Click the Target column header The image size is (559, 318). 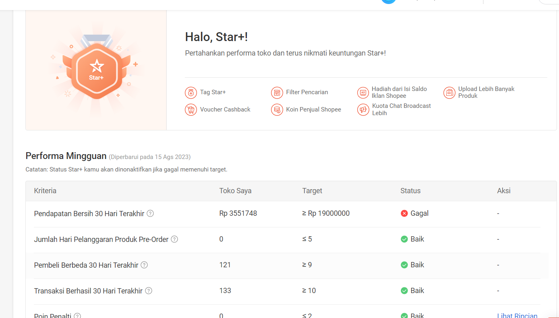tap(312, 191)
